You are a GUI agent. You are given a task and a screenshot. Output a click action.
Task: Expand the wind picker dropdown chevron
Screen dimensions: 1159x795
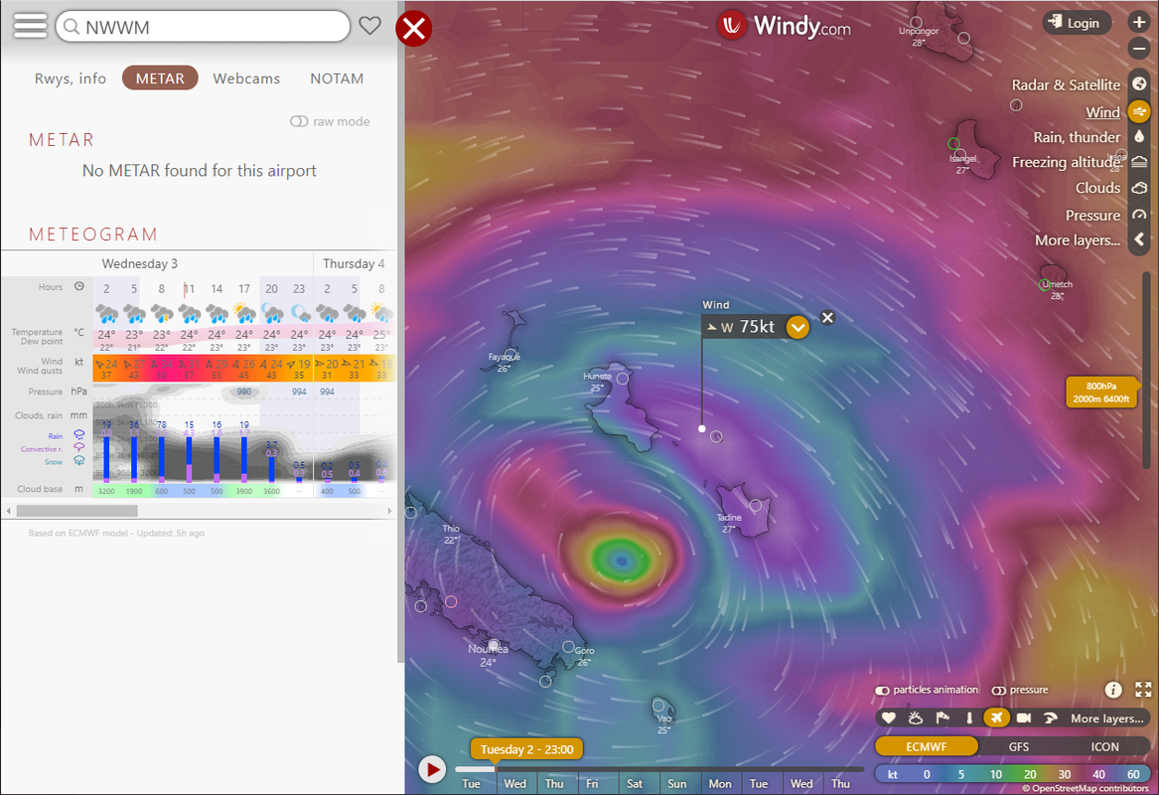(x=797, y=327)
